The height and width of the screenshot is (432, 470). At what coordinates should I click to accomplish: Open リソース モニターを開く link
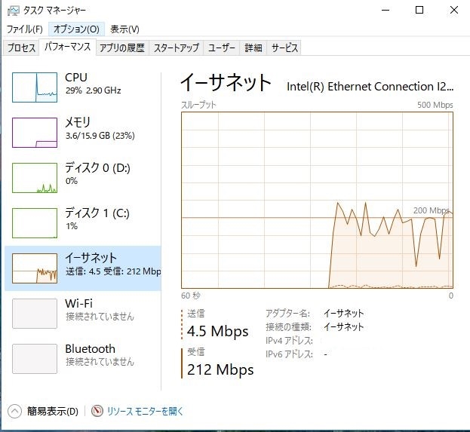click(145, 412)
